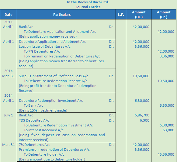Click 6,30,000 credit beside 'To Bank A/c'
The width and height of the screenshot is (177, 162).
(167, 105)
